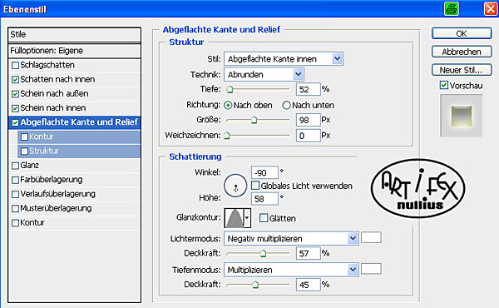Image resolution: width=499 pixels, height=308 pixels.
Task: Uncheck the Vorschau preview checkbox
Action: coord(444,85)
